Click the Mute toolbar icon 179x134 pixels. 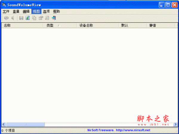6,18
